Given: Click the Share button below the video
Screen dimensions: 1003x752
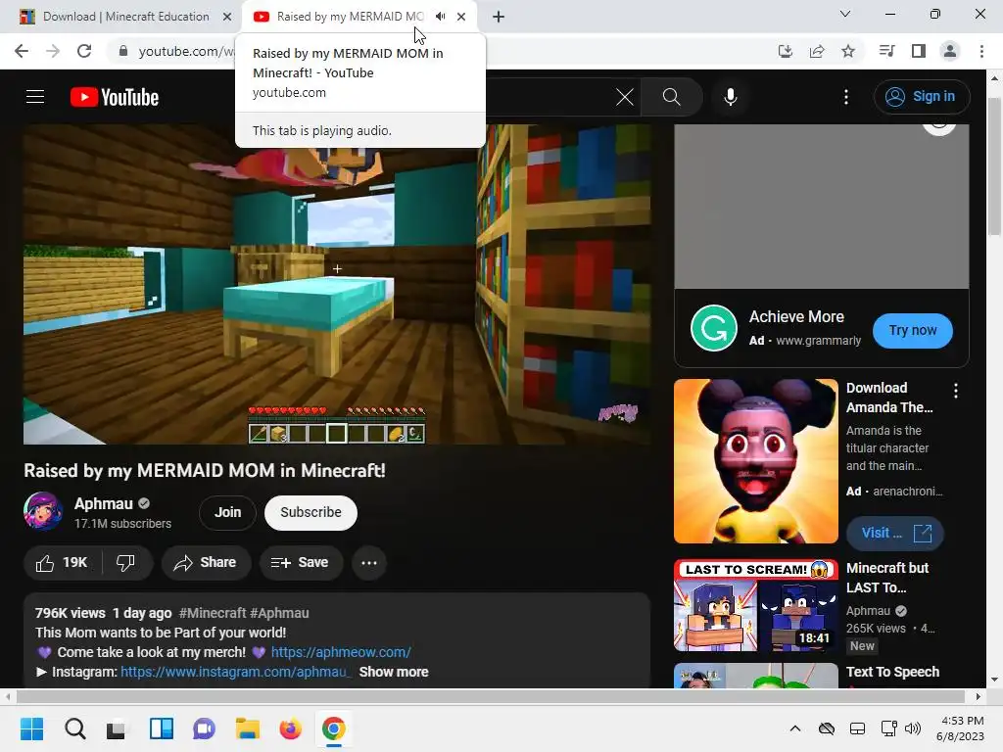Looking at the screenshot, I should tap(206, 563).
